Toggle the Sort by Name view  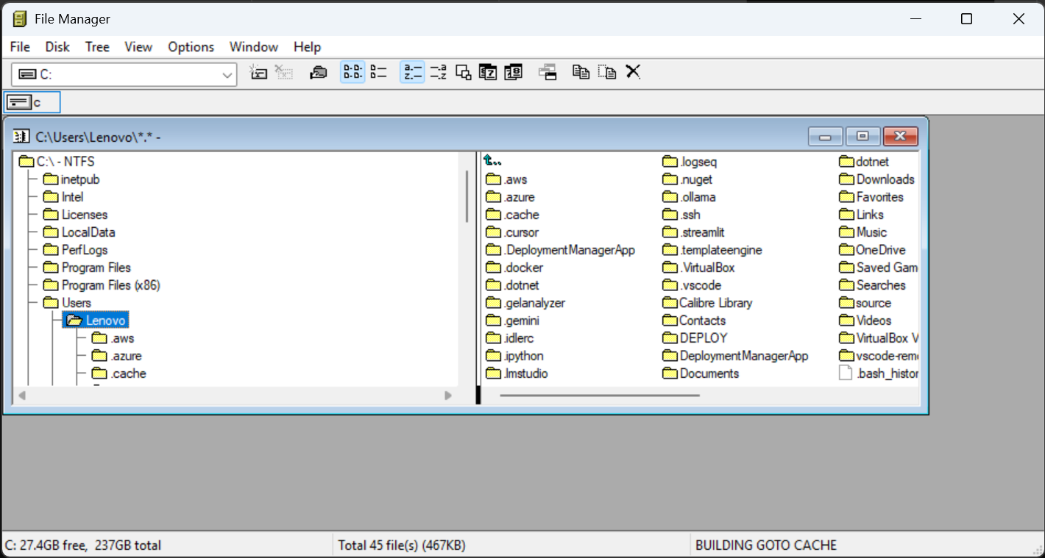click(x=411, y=71)
